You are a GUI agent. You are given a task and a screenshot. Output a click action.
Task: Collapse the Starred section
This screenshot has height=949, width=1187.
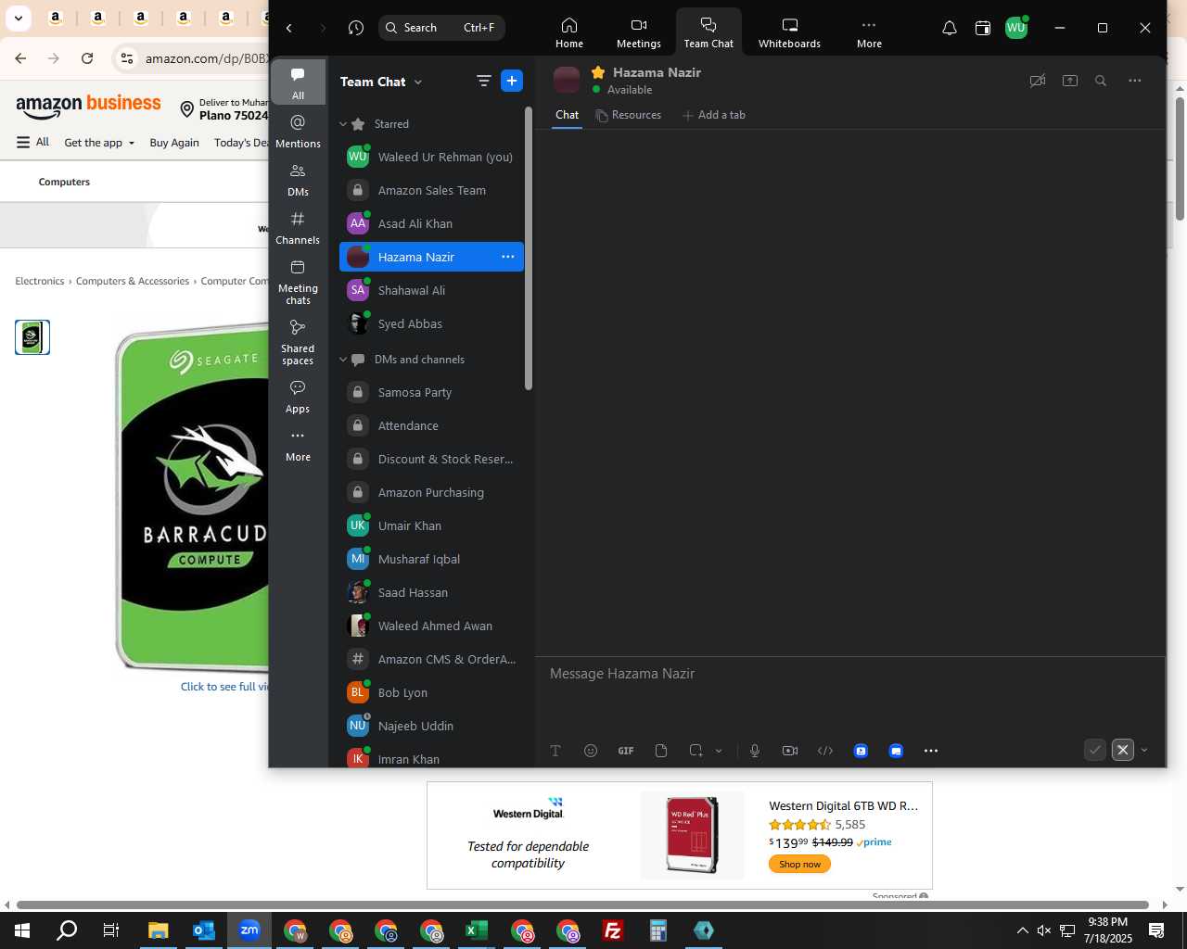343,124
